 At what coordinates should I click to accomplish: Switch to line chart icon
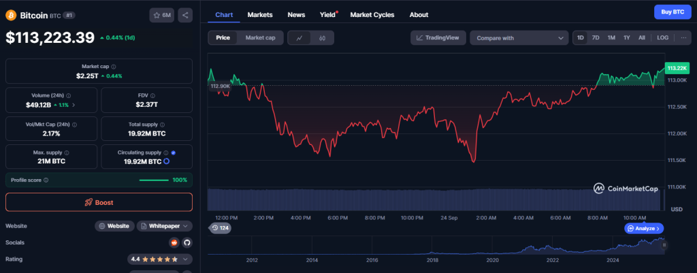click(x=299, y=38)
